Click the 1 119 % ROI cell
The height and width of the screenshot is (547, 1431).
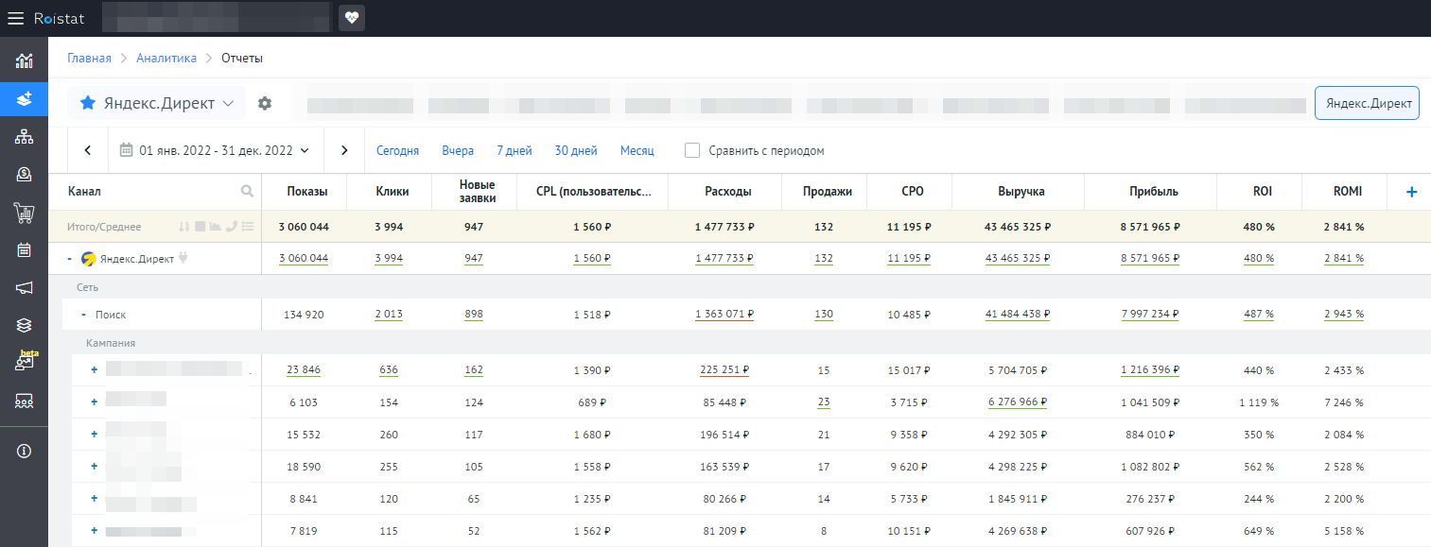pyautogui.click(x=1259, y=402)
